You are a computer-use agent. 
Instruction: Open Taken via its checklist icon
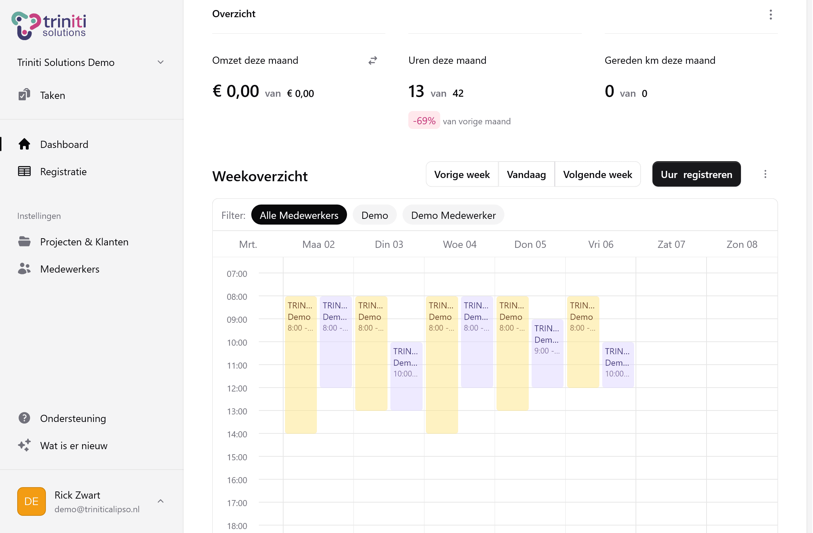click(24, 95)
